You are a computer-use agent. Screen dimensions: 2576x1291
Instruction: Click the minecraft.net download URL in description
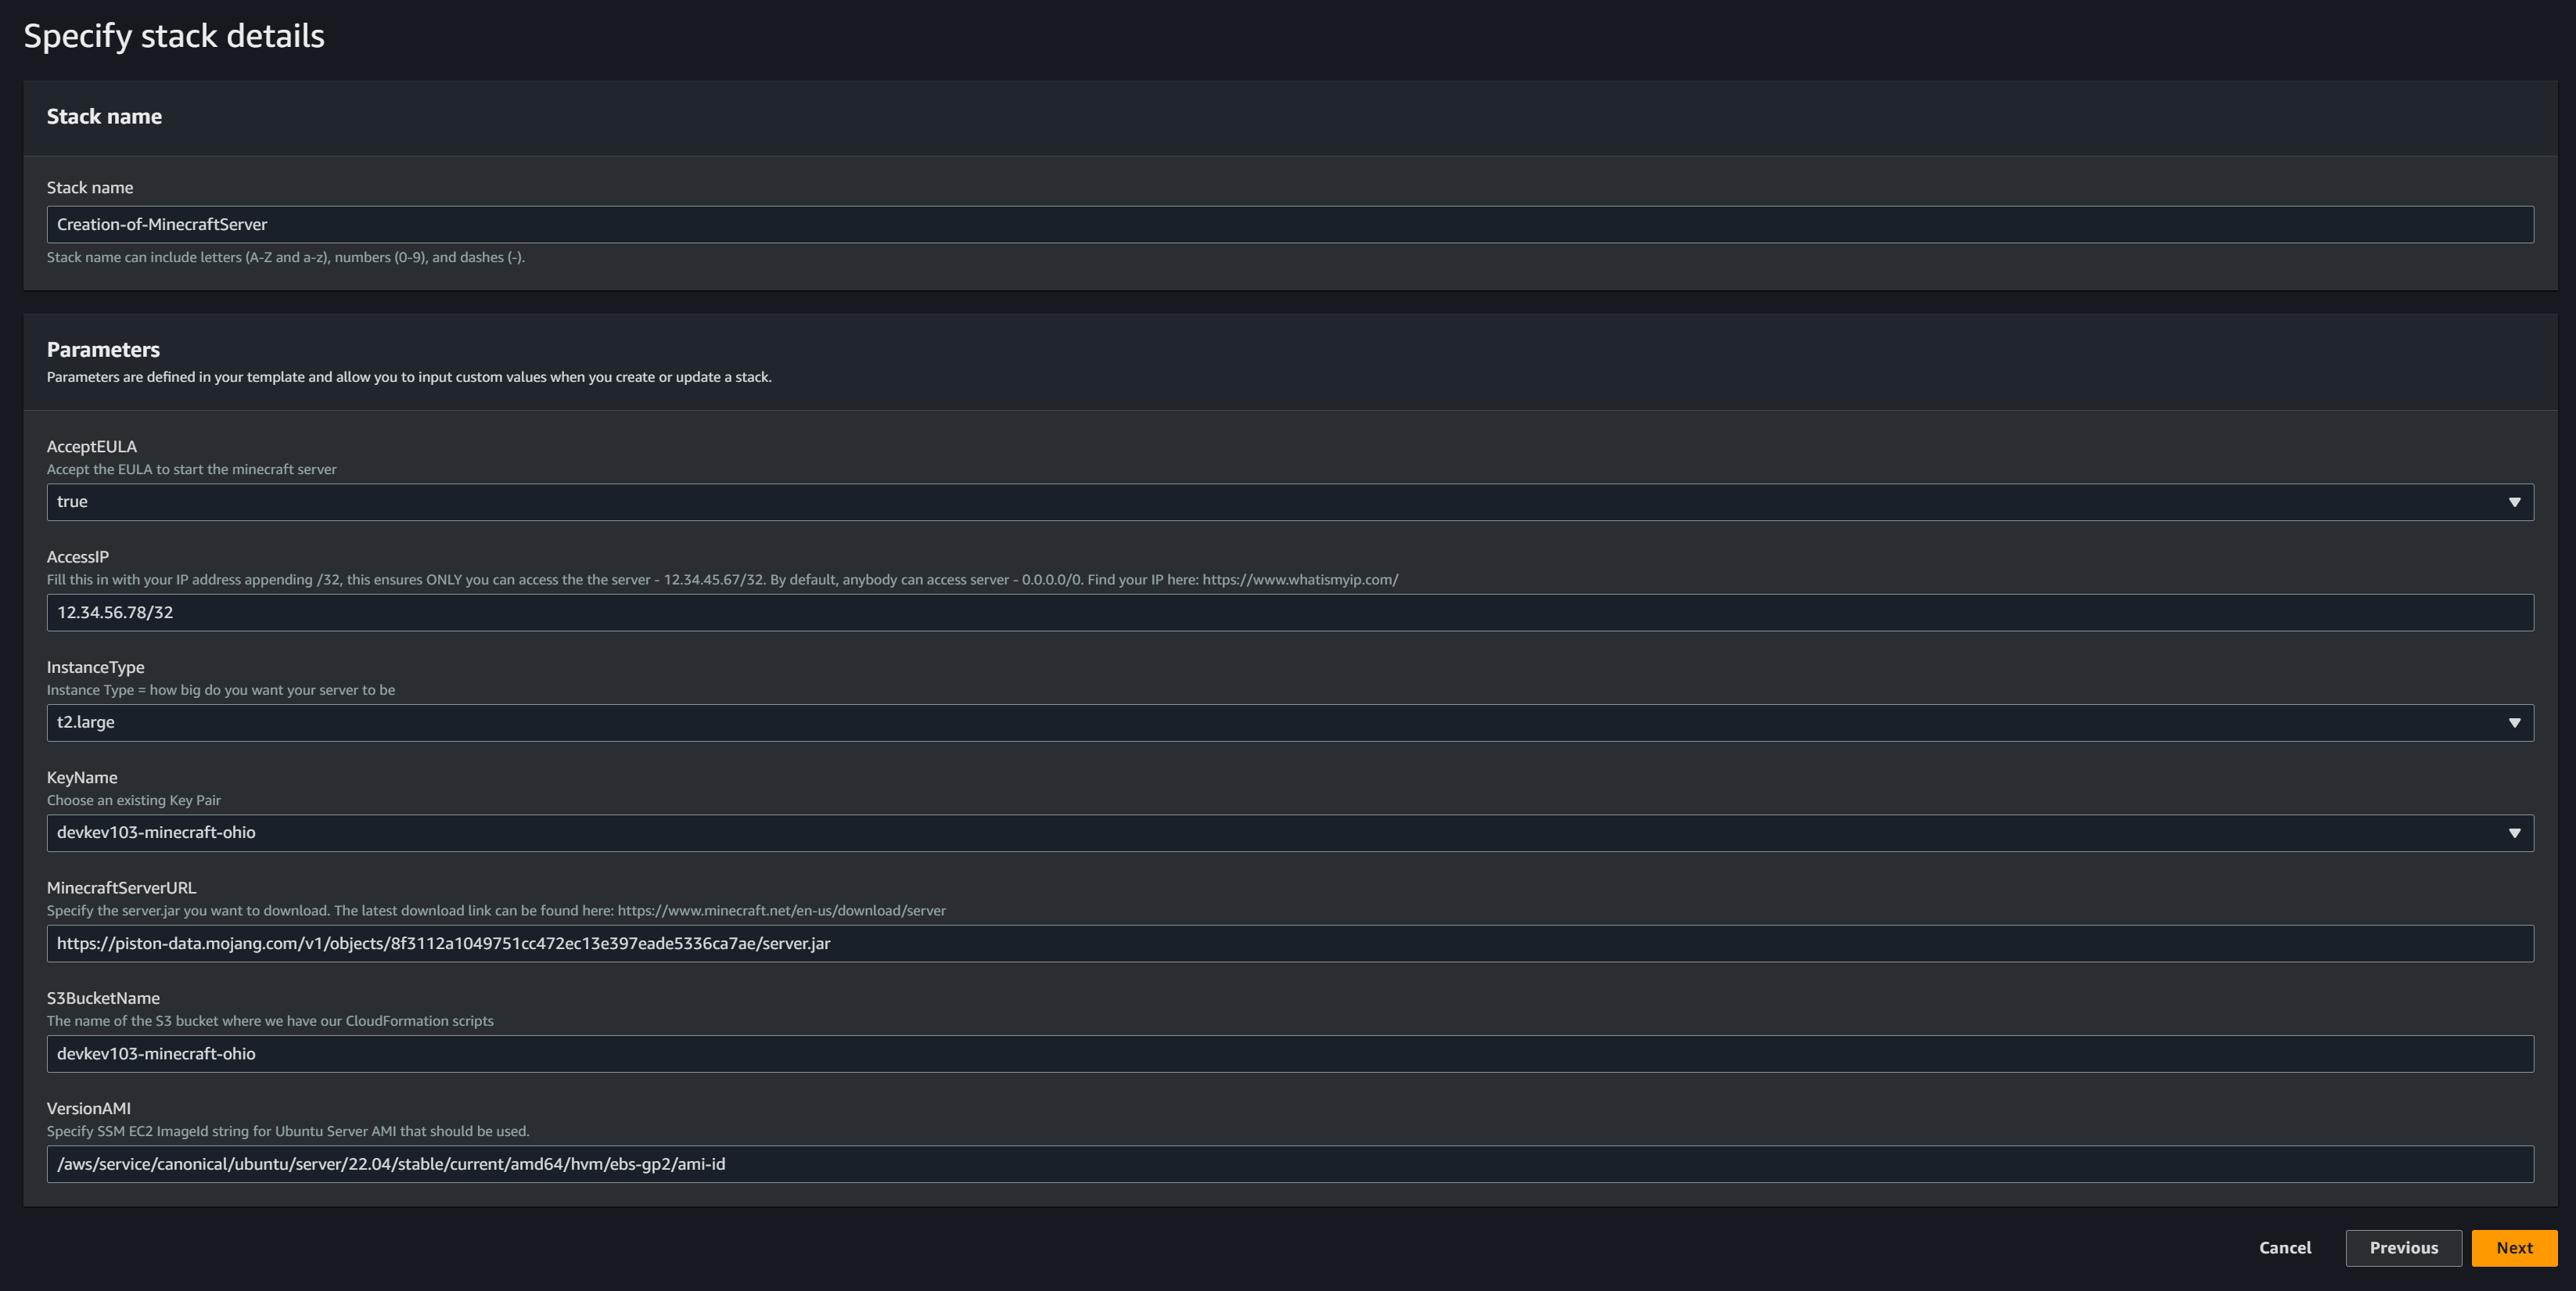click(781, 911)
